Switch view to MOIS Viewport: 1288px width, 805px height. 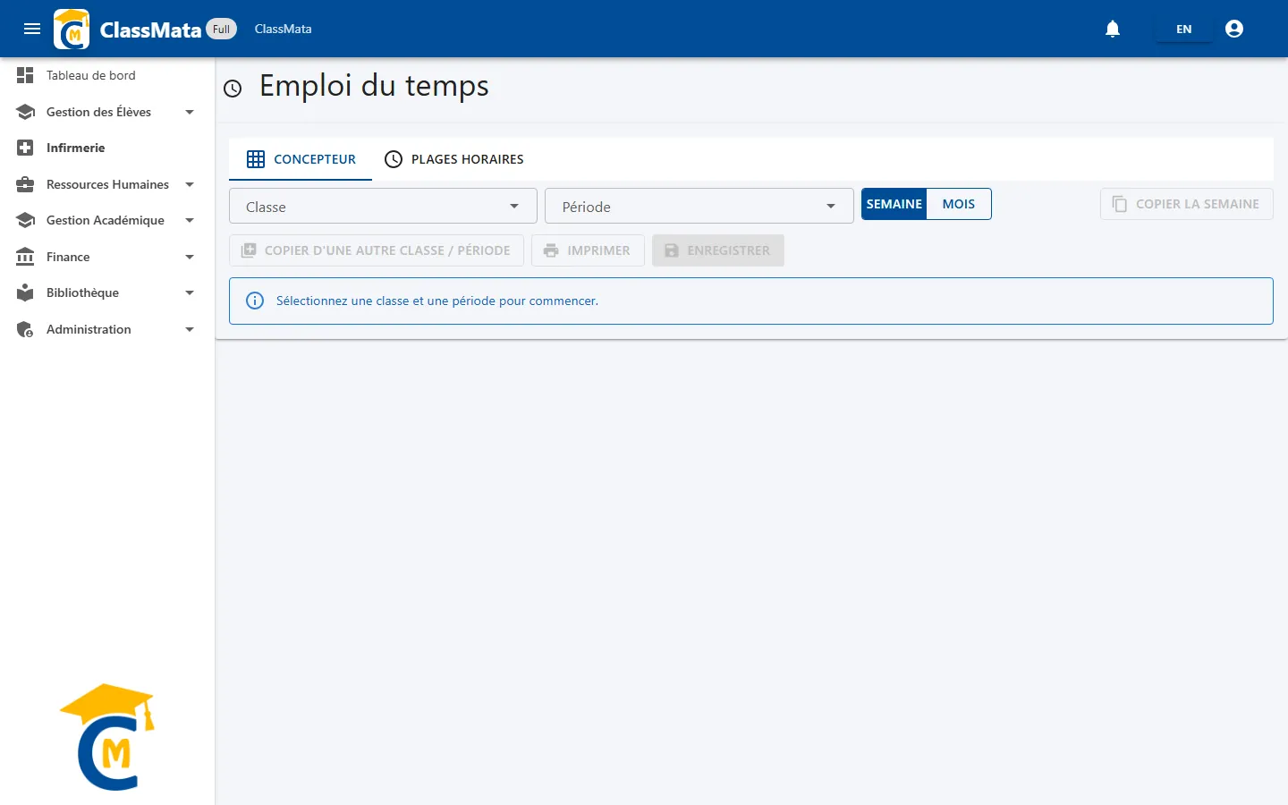point(959,204)
